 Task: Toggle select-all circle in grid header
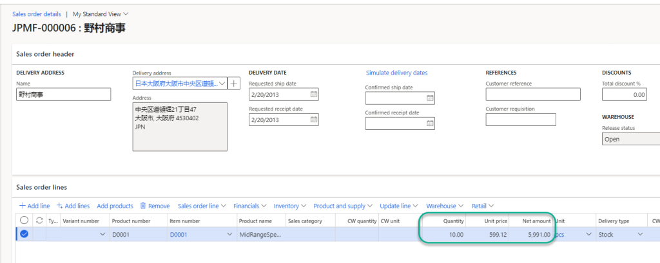pos(24,221)
